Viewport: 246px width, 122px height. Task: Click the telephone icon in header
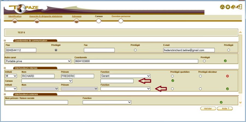pos(227,7)
